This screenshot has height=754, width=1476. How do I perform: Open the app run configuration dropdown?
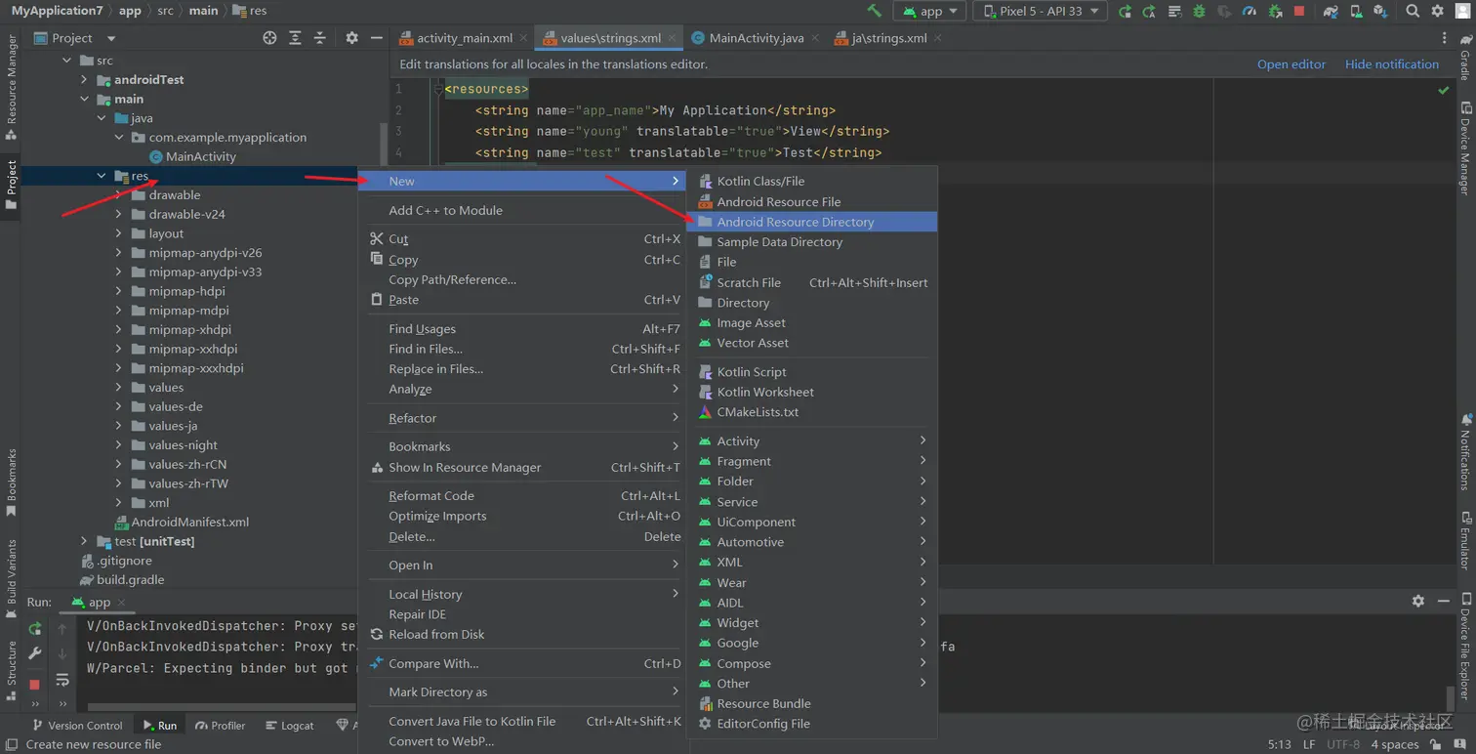pos(931,11)
